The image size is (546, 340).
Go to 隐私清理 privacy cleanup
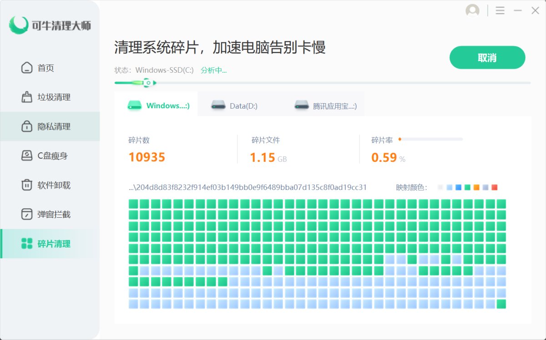(50, 126)
